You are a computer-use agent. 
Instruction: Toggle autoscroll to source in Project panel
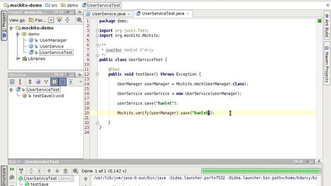click(x=59, y=20)
